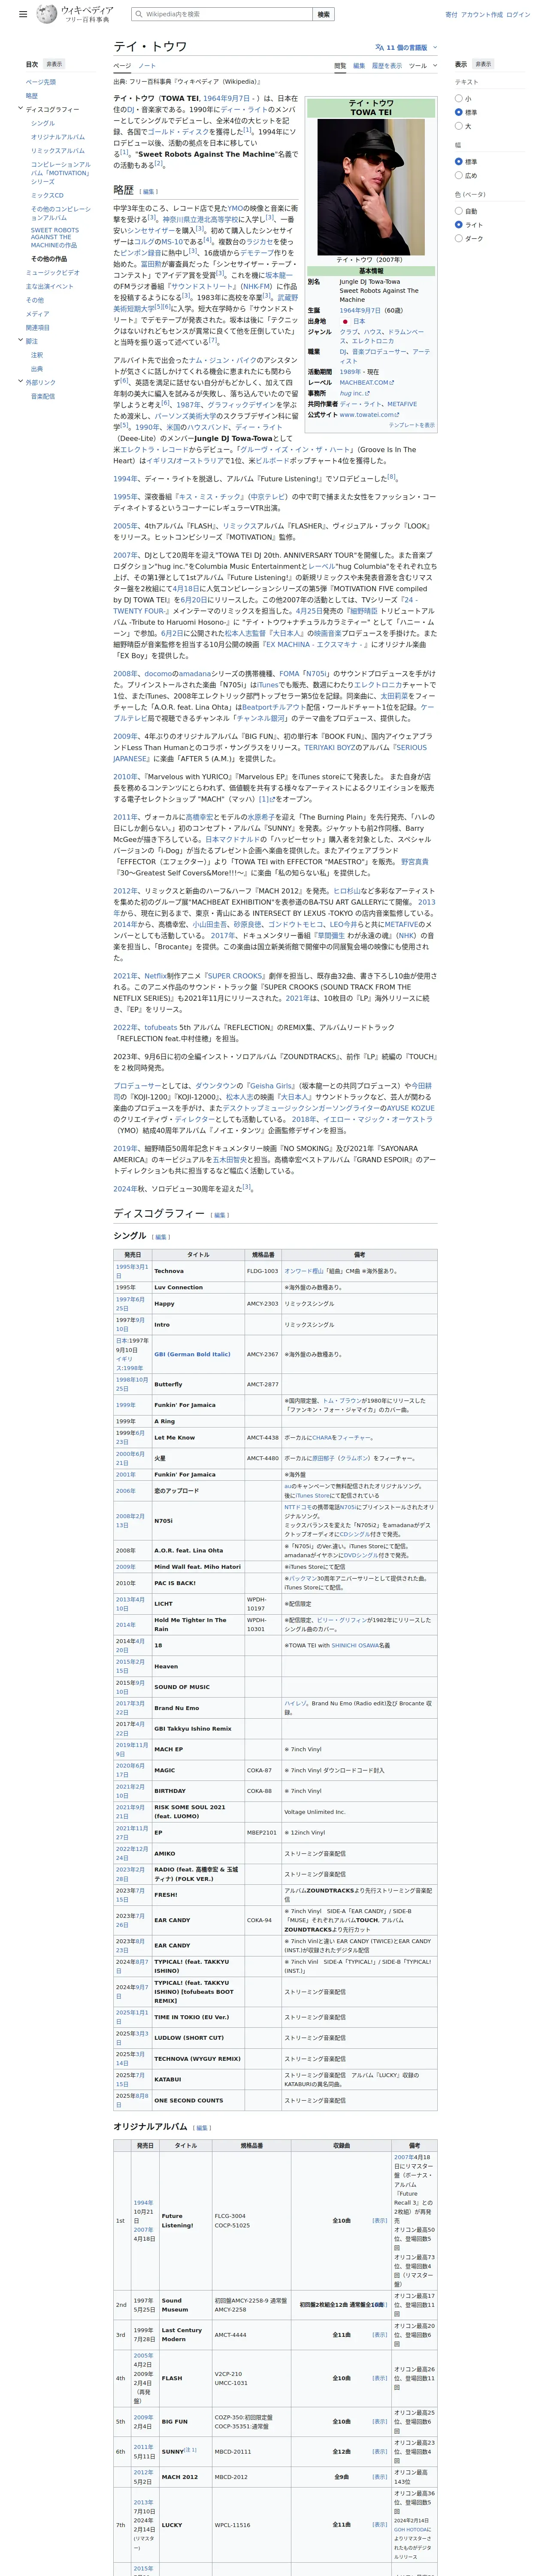Viewport: 551px width, 2576px height.
Task: Show track list for Future Listening!
Action: tap(380, 2220)
